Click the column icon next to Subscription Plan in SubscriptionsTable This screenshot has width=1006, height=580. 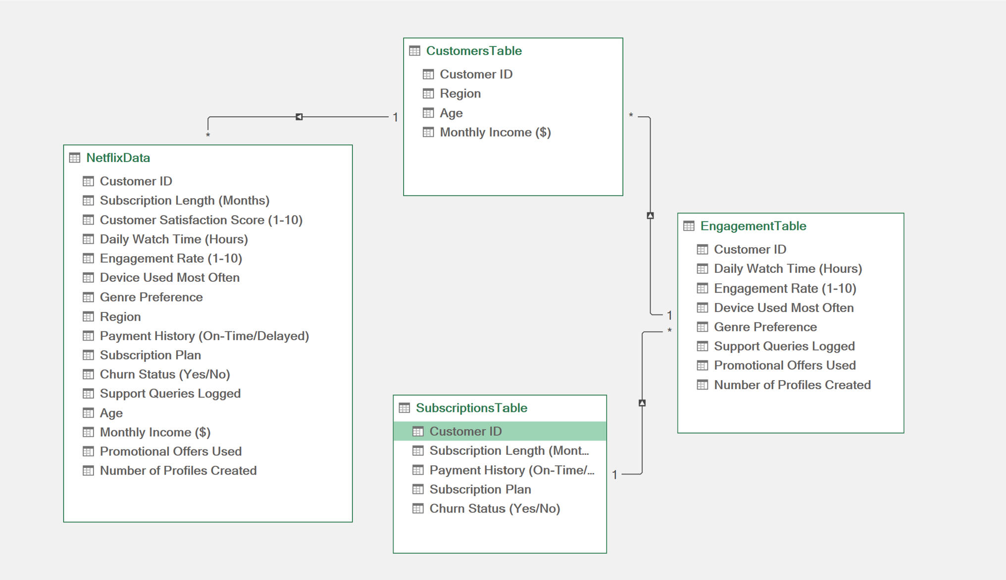[x=418, y=489]
